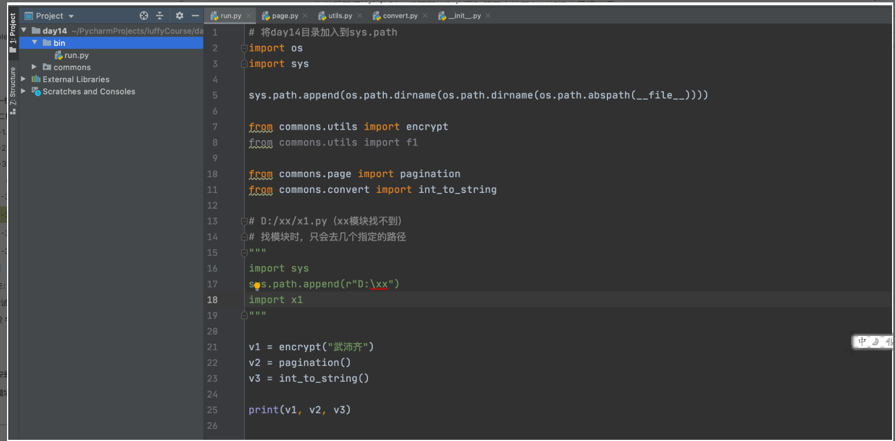Click the lightbulb intention icon on line 17
Viewport: 895px width, 441px height.
coord(257,286)
